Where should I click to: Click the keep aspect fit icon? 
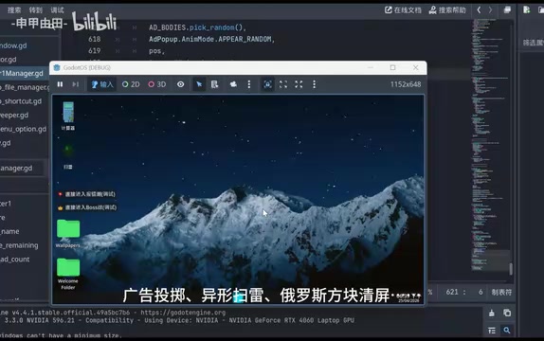283,84
